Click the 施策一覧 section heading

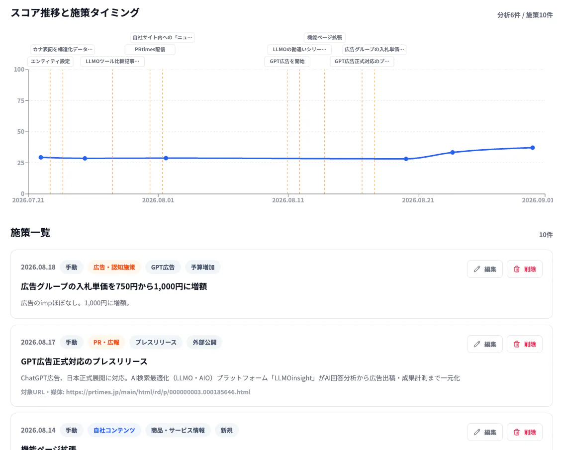coord(30,233)
